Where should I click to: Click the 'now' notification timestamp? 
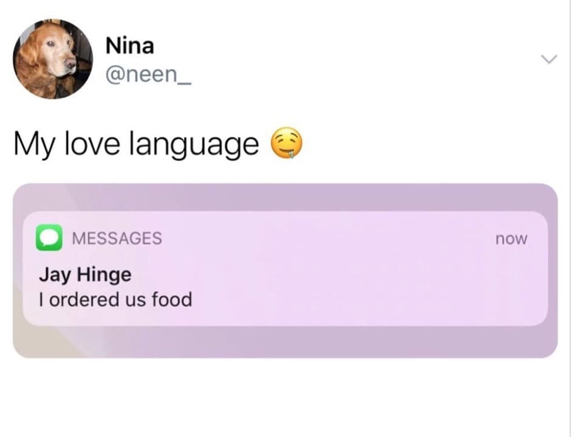tap(511, 239)
